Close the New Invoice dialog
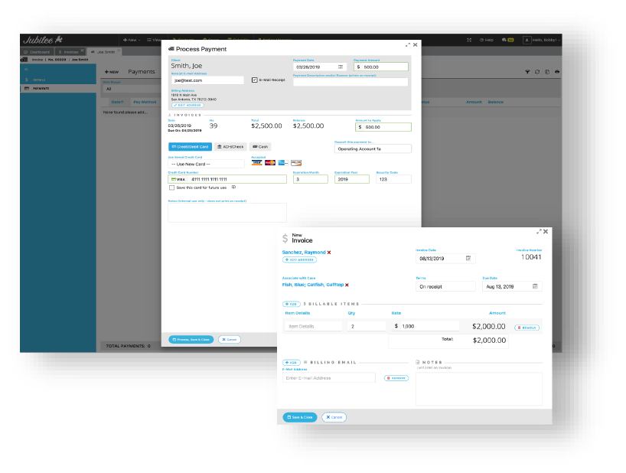Viewport: 626px width, 473px height. [x=546, y=231]
